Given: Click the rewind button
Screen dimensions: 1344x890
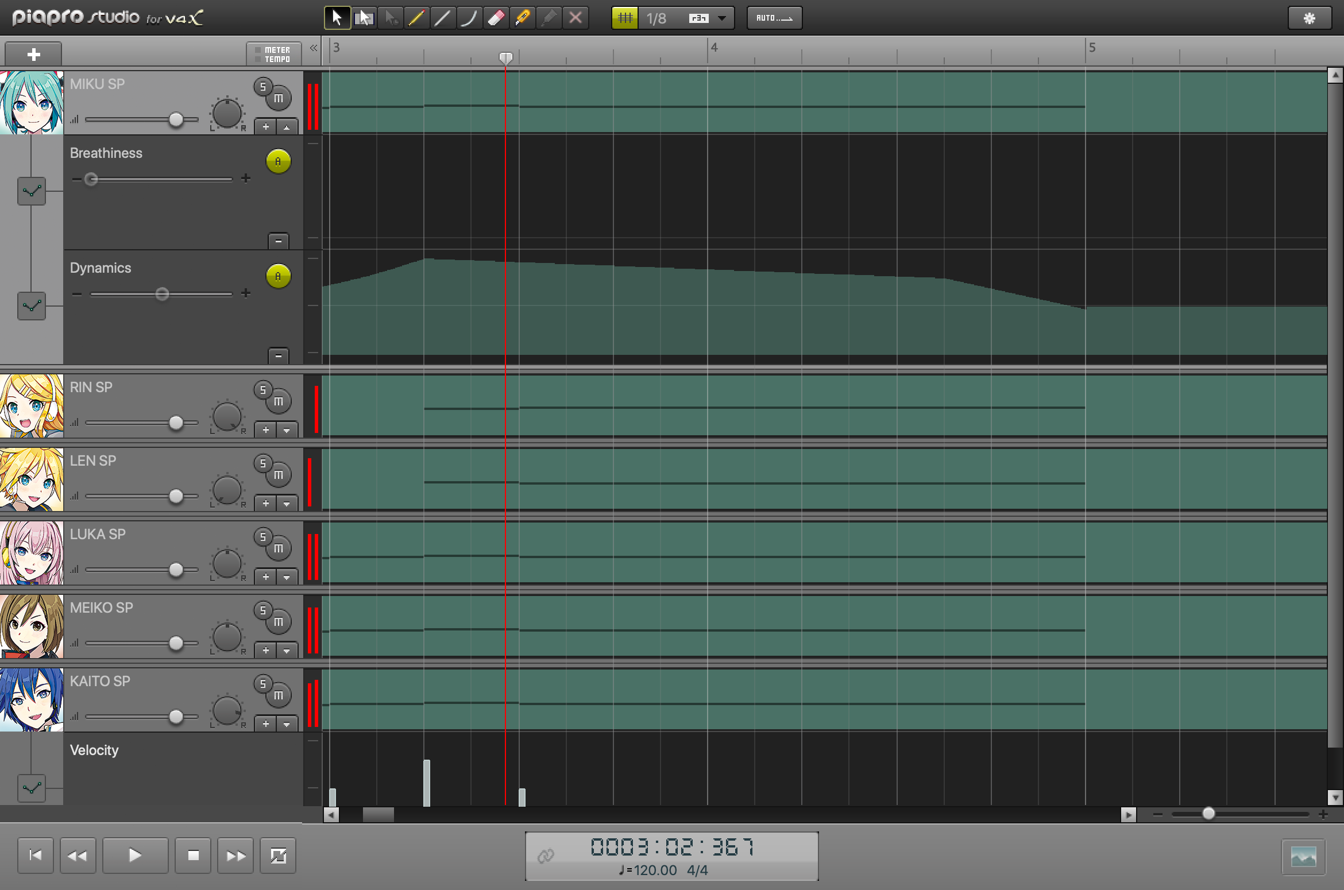Looking at the screenshot, I should (78, 856).
